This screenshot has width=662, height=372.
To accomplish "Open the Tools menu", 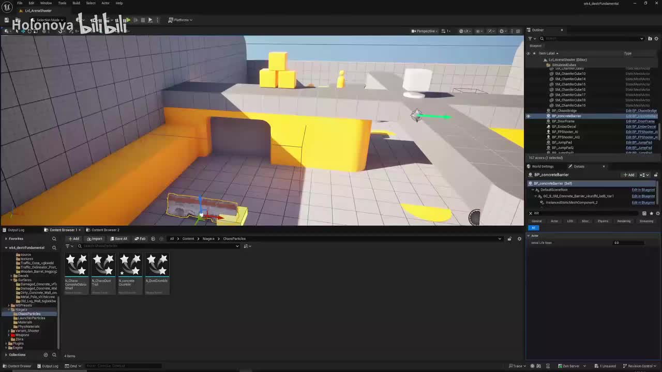I will (x=62, y=3).
